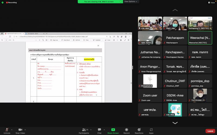Expand audio options arrow beside Unmute
217x135 pixels.
(12, 130)
